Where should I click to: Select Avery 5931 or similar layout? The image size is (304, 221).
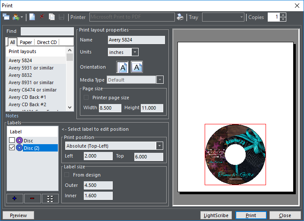[36, 68]
